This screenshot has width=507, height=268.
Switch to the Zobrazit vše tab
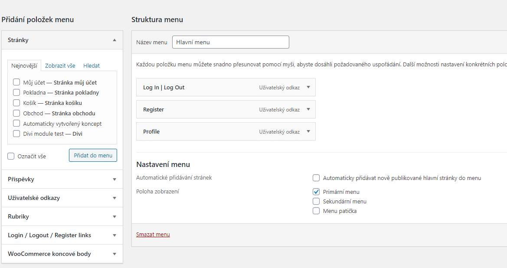coord(60,65)
